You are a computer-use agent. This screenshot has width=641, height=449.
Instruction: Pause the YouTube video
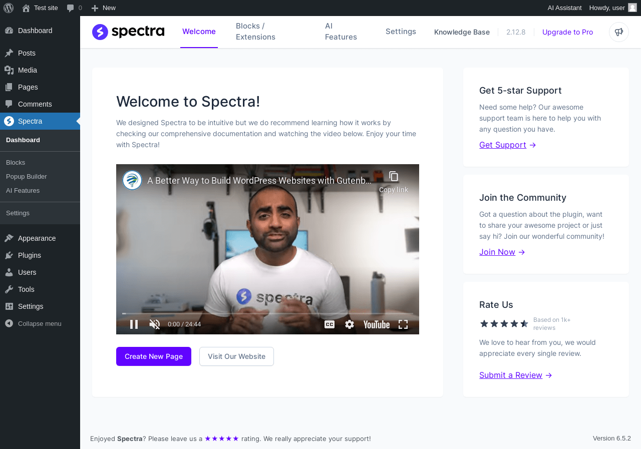134,324
